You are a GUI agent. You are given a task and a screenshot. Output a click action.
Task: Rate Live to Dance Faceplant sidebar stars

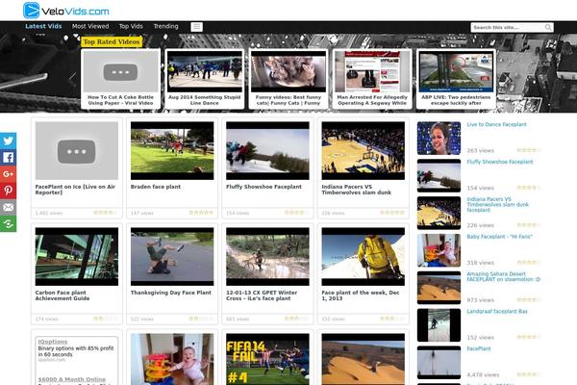click(529, 150)
